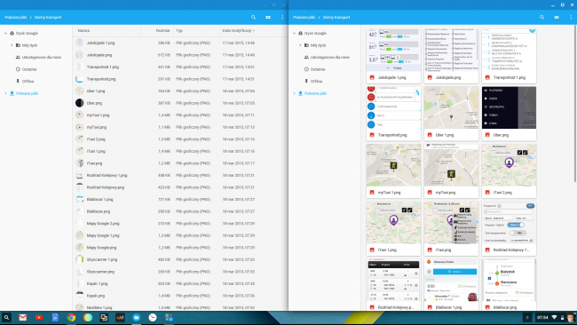Expand Mój dysk in the right window
This screenshot has height=325, width=577.
300,45
